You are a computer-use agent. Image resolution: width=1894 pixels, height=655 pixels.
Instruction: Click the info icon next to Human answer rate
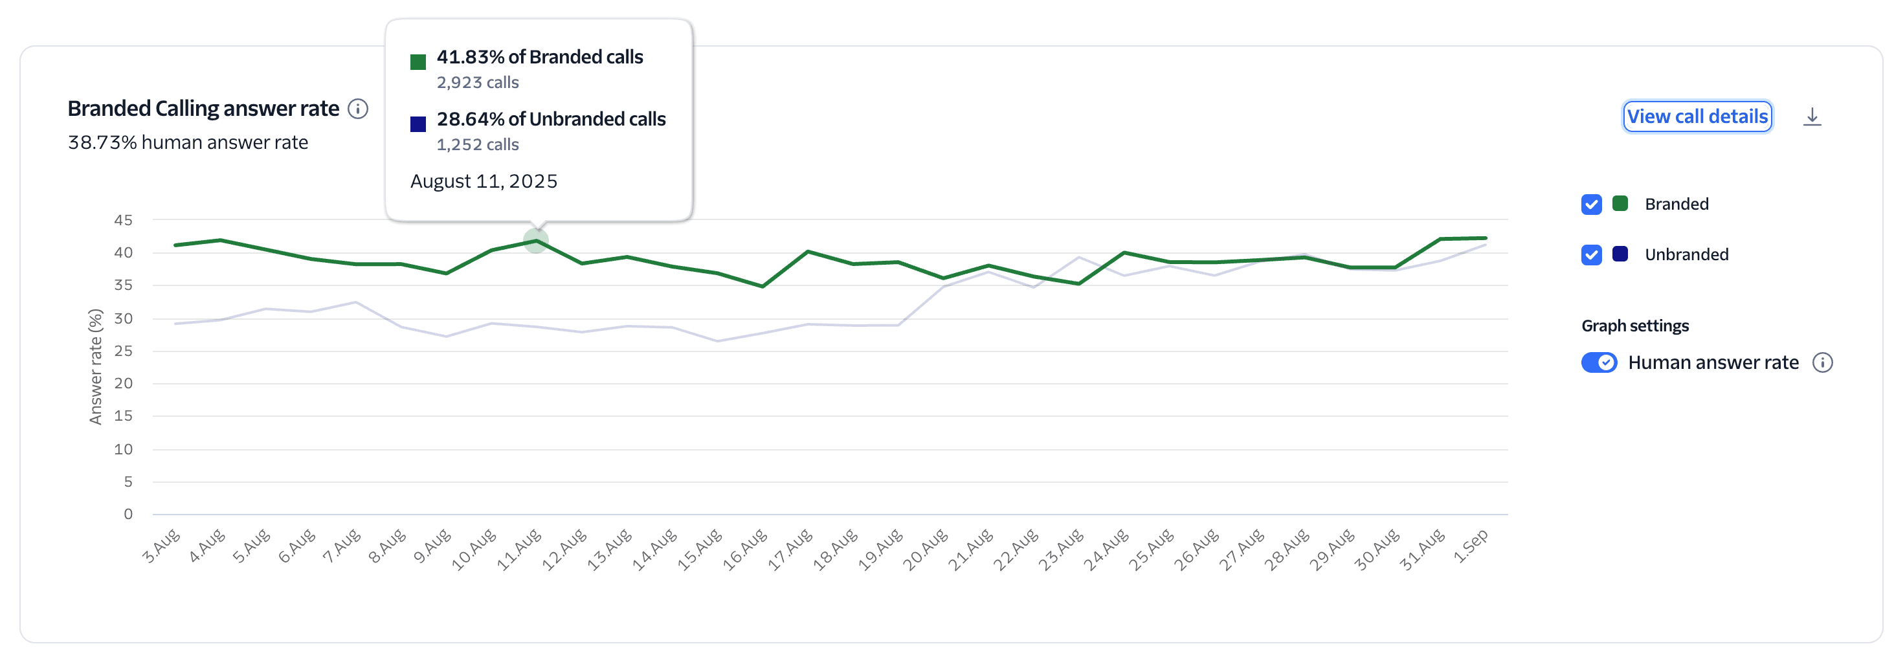tap(1825, 362)
